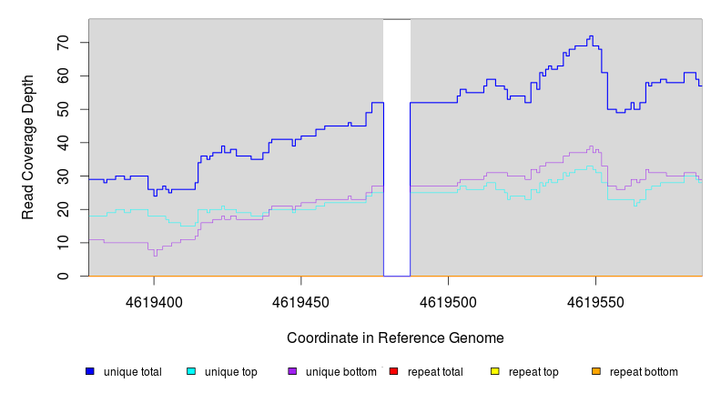Viewport: 721px width, 393px height.
Task: Click the orange repeat bottom legend swatch
Action: [x=596, y=372]
